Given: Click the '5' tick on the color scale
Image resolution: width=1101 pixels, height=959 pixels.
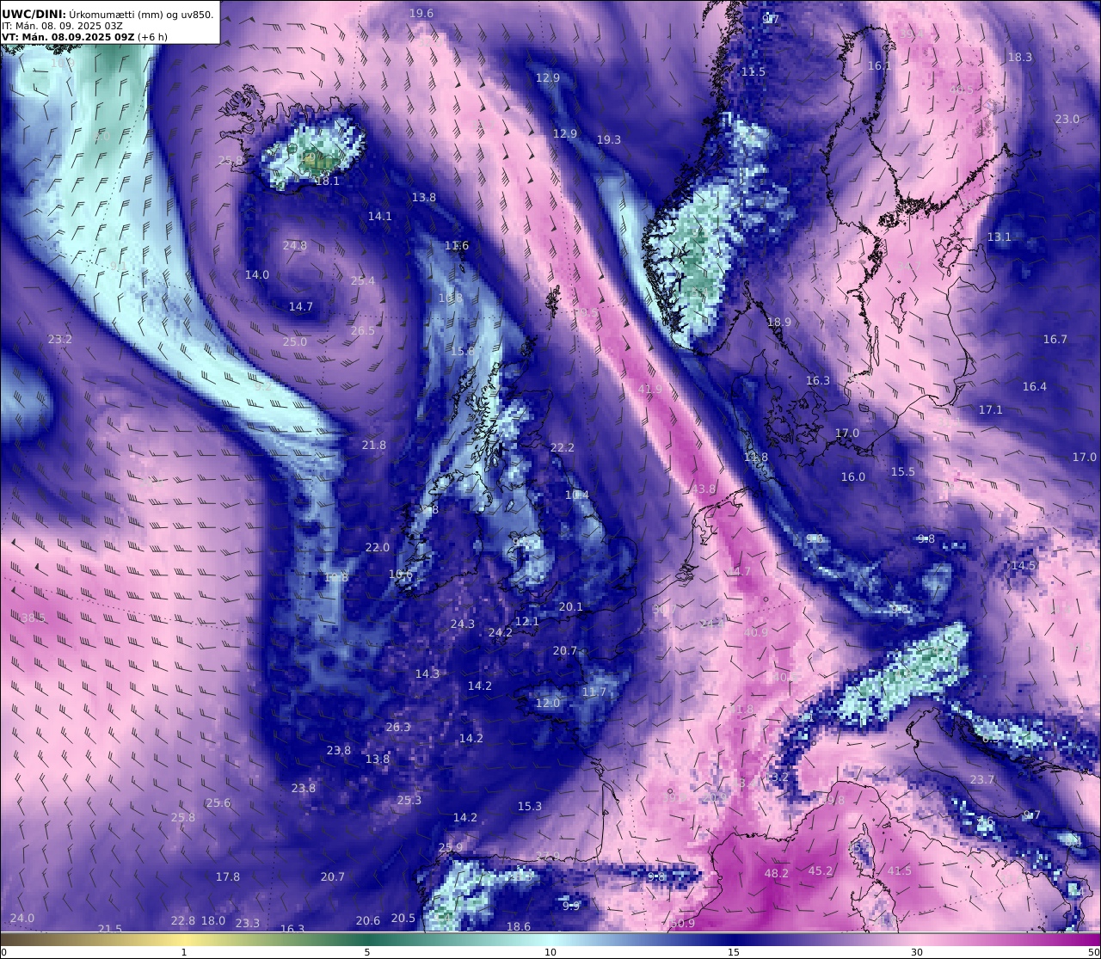Looking at the screenshot, I should tap(367, 951).
